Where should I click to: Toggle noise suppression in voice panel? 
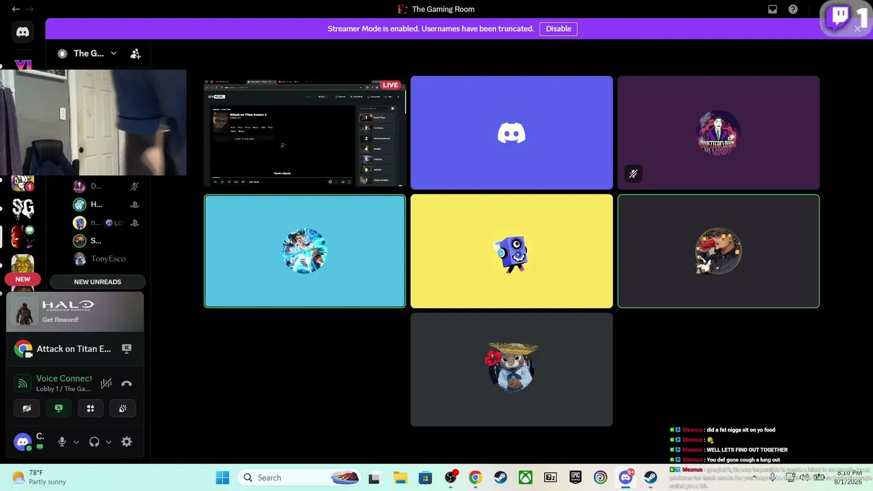(x=106, y=383)
